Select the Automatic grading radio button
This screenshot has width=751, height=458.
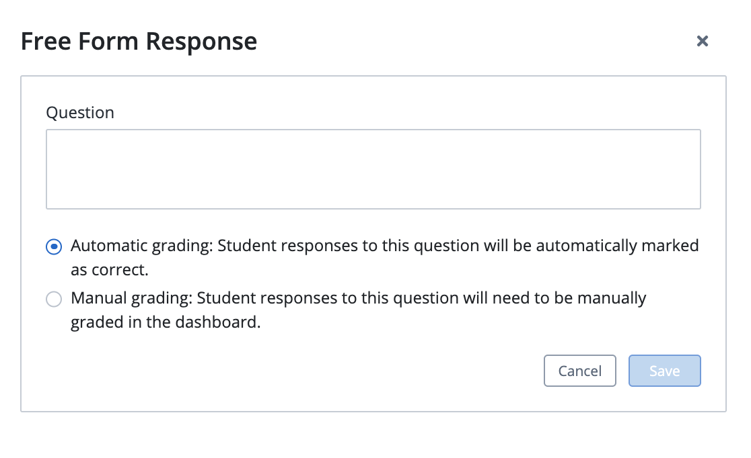tap(54, 246)
